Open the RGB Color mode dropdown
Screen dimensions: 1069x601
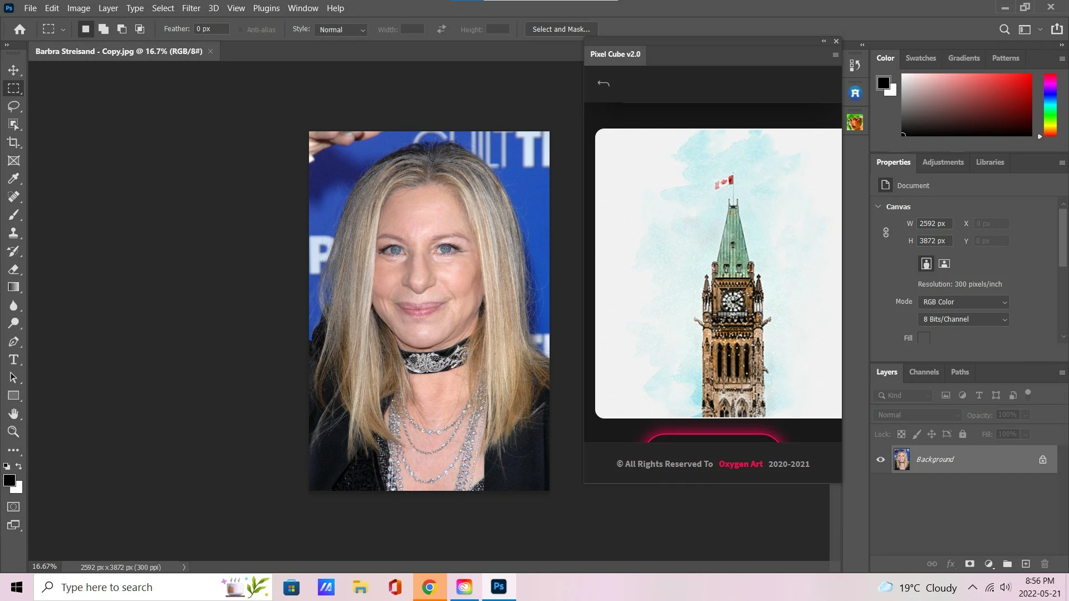[x=964, y=302]
